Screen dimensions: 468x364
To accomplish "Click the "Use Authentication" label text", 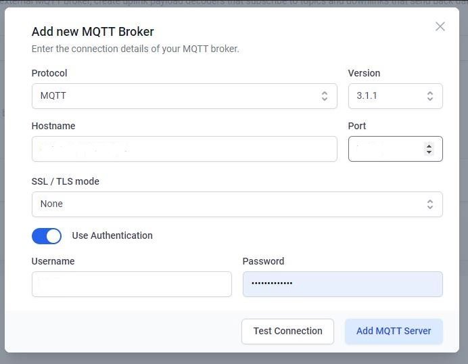I will tap(112, 235).
